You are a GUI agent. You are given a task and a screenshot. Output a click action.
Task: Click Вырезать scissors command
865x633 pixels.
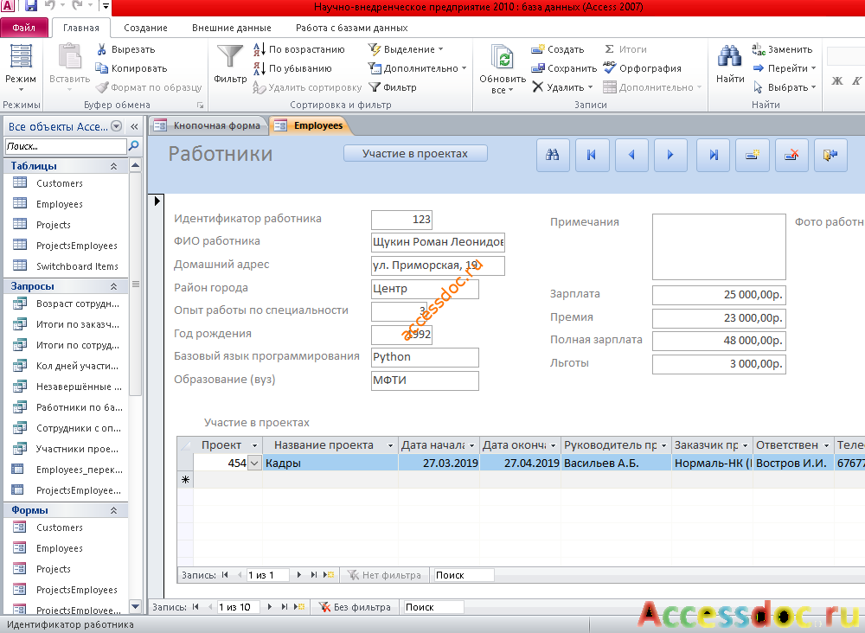pyautogui.click(x=125, y=49)
